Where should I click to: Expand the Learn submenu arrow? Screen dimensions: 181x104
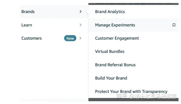click(x=80, y=25)
